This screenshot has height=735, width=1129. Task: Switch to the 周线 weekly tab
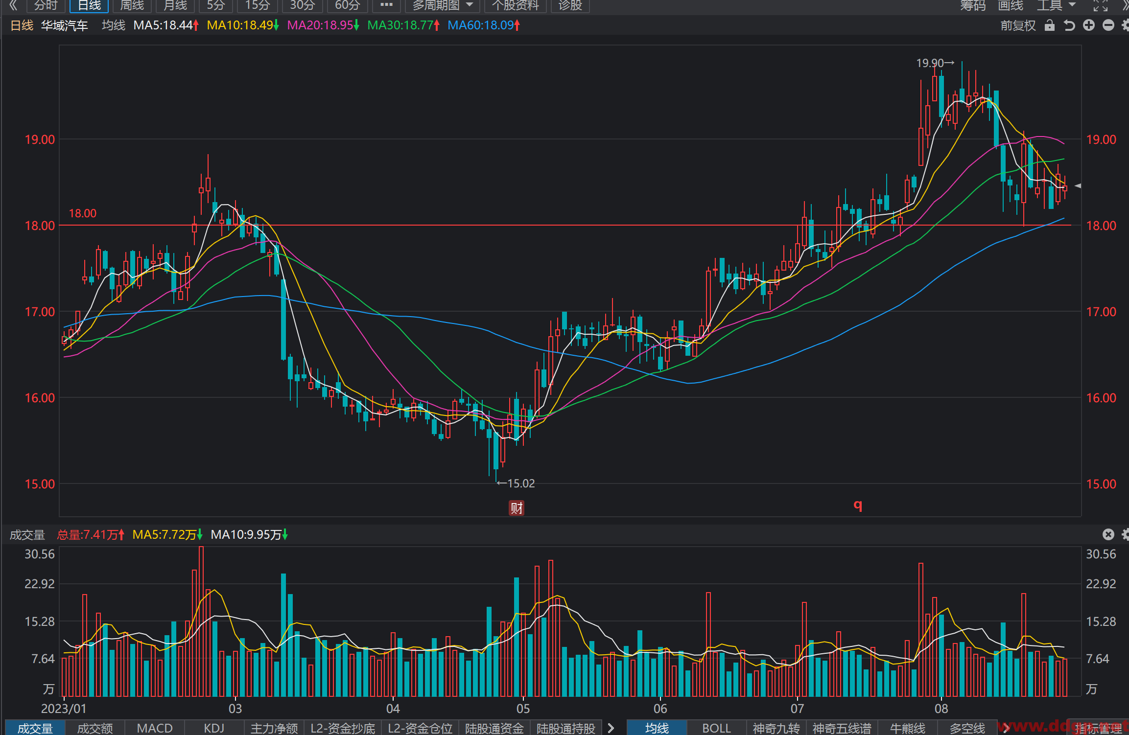132,5
